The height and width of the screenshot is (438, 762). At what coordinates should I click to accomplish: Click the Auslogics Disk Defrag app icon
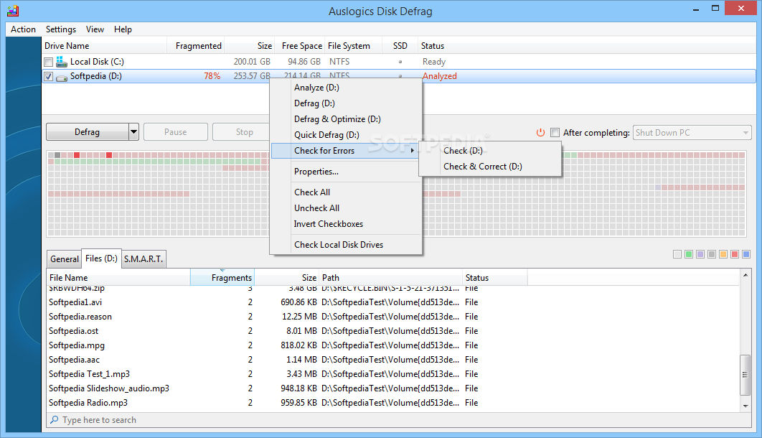click(13, 10)
